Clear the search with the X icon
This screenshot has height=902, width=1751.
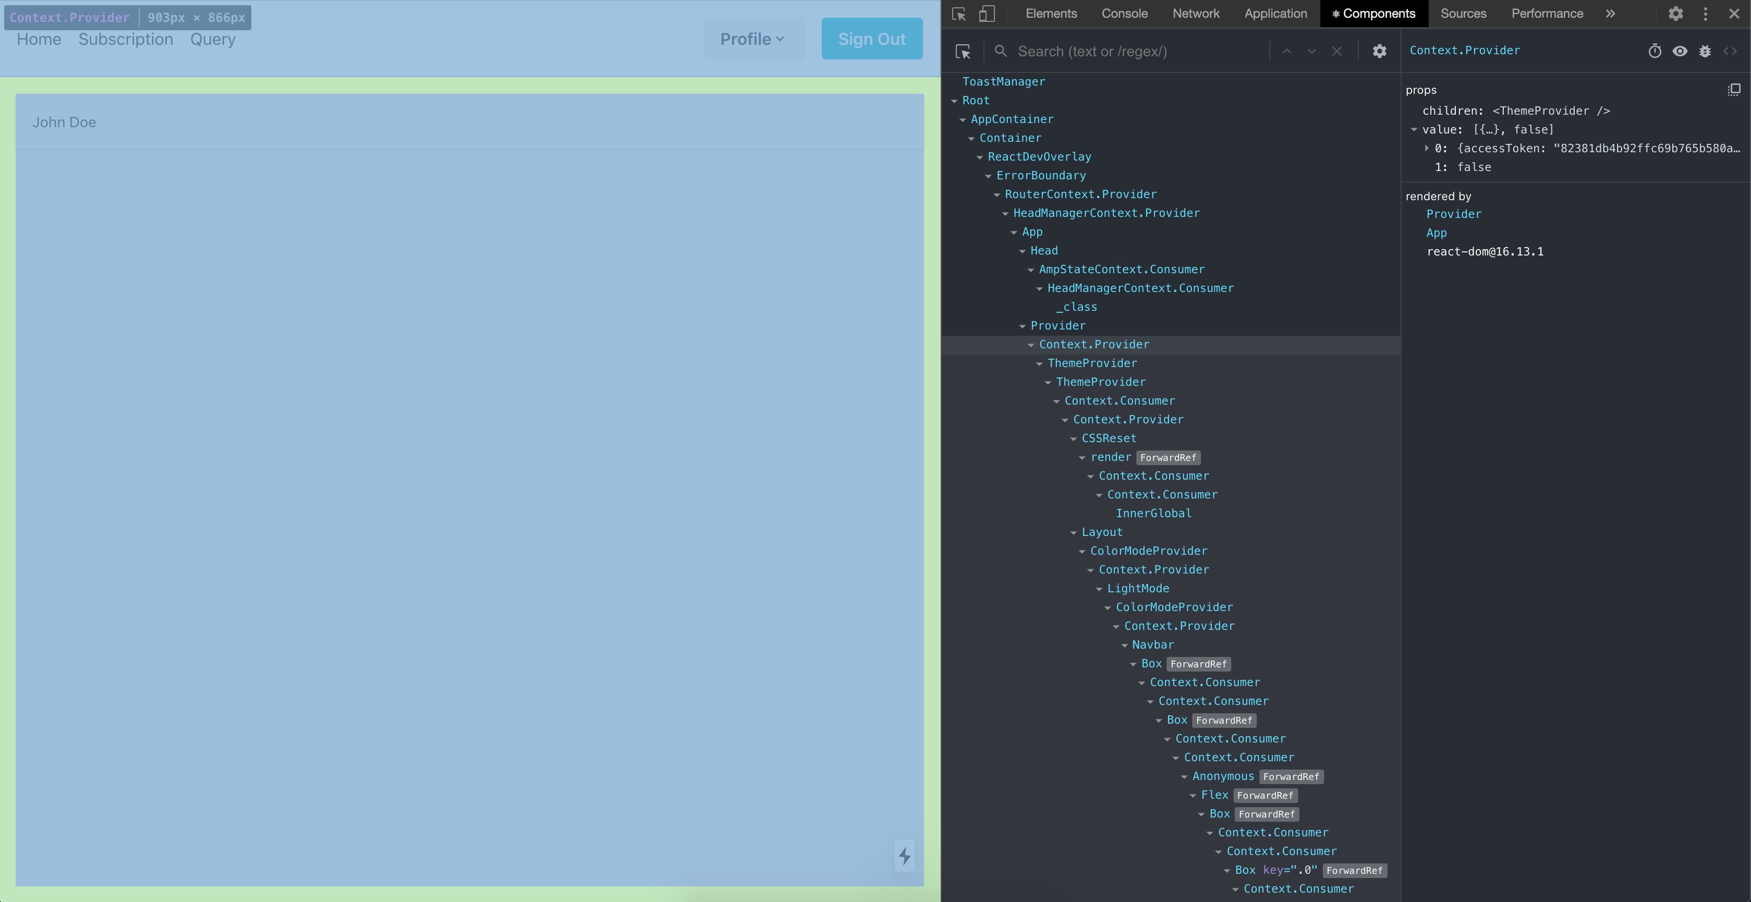tap(1336, 51)
